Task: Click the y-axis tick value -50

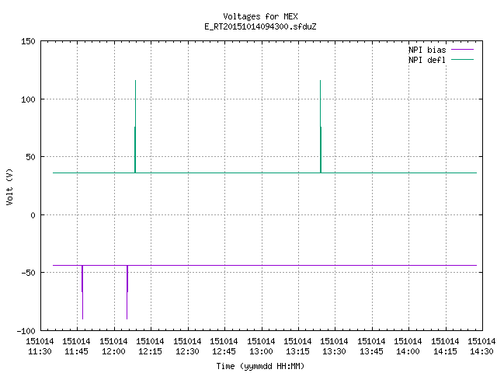Action: pos(28,273)
